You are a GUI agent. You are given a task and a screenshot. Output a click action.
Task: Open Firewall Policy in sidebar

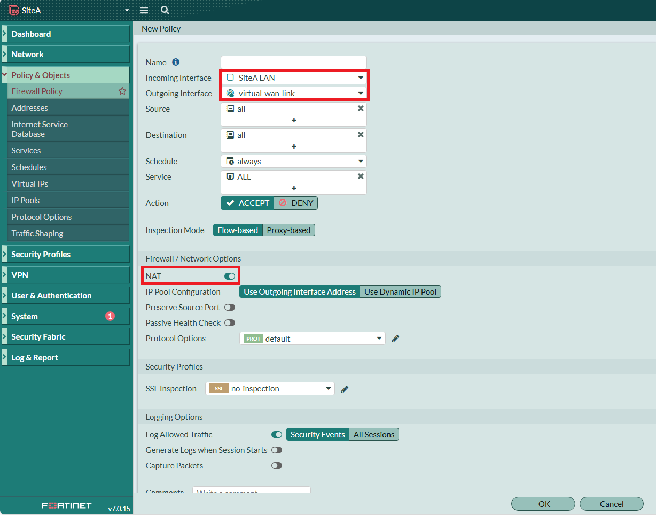(x=68, y=91)
